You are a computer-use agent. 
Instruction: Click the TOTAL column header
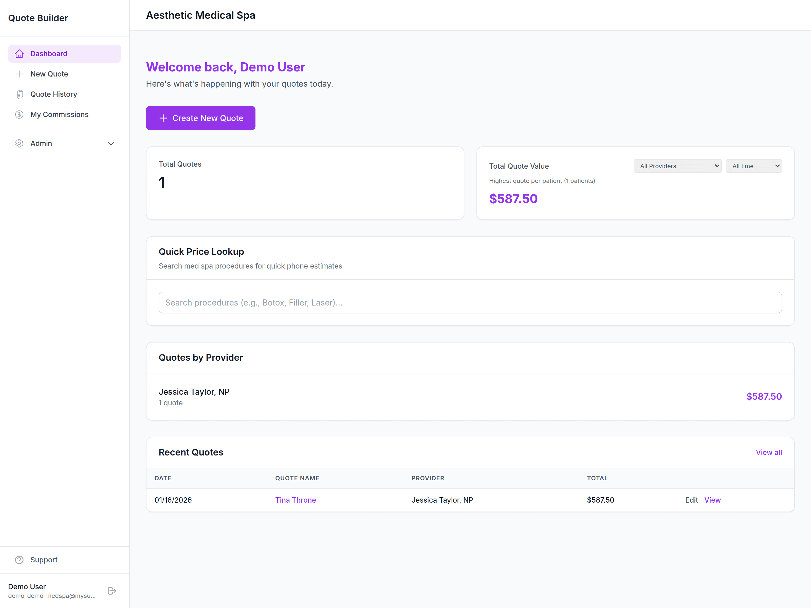coord(597,478)
